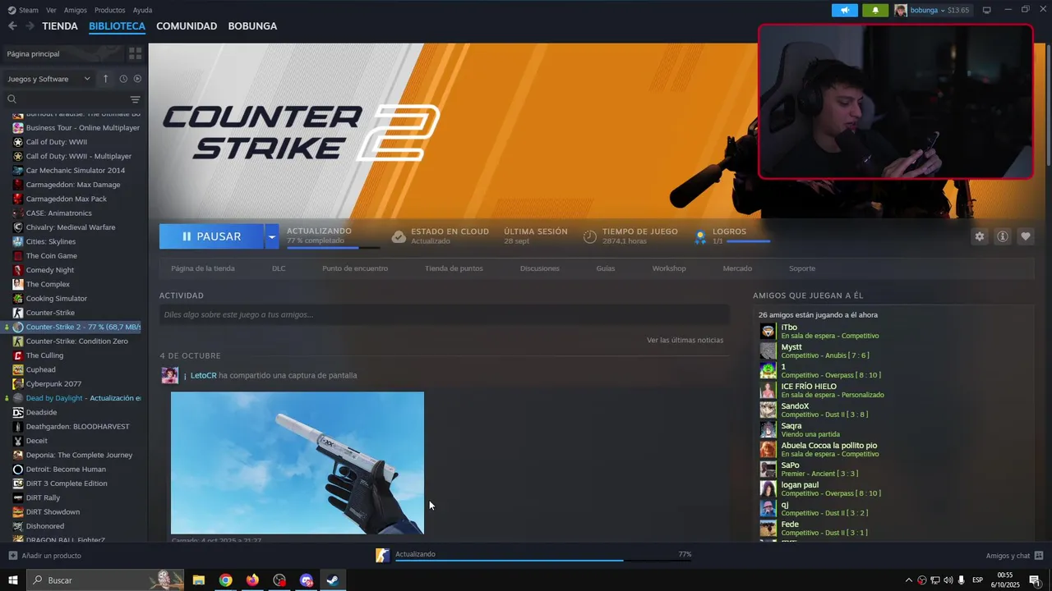Switch to the COMUNIDAD tab
The image size is (1052, 591).
coord(187,26)
